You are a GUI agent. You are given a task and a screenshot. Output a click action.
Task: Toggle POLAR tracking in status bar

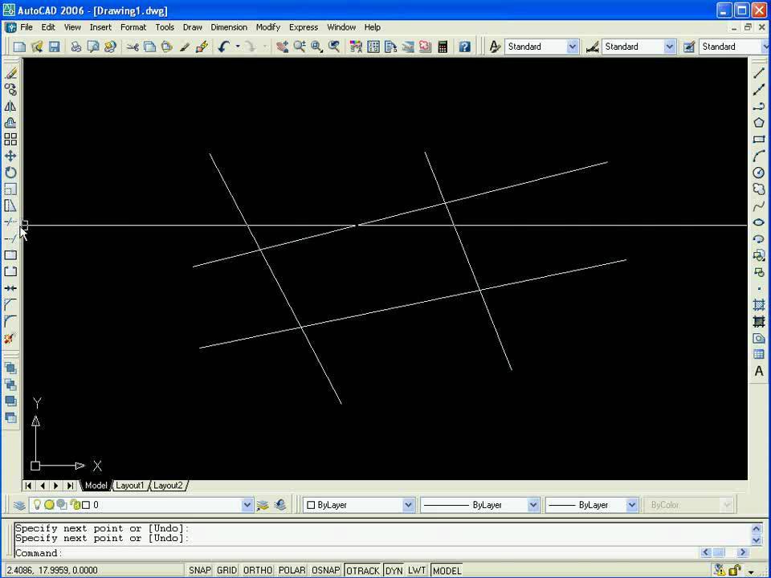292,570
